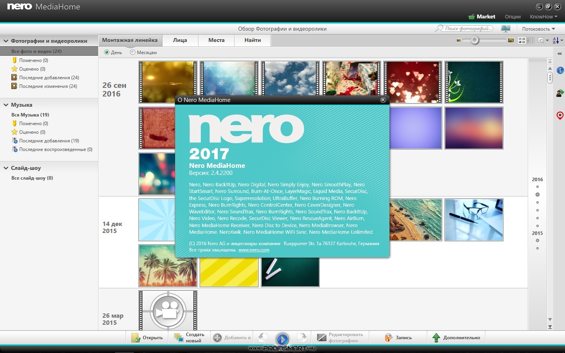Open the Опции menu
The width and height of the screenshot is (565, 353).
point(512,16)
